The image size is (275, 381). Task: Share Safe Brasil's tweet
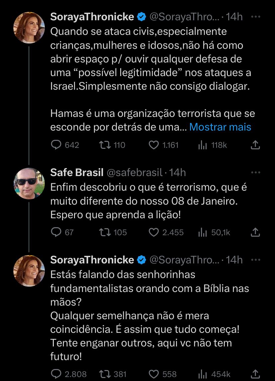coord(255,232)
